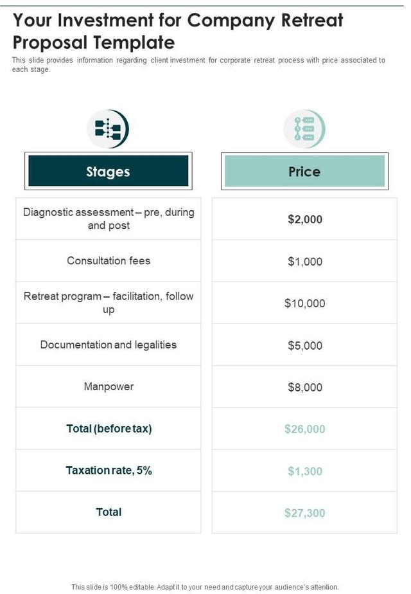The image size is (411, 594).
Task: Click the $8,000 Manpower price
Action: tap(305, 387)
